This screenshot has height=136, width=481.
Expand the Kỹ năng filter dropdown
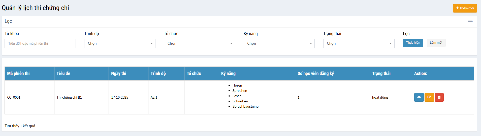[279, 43]
